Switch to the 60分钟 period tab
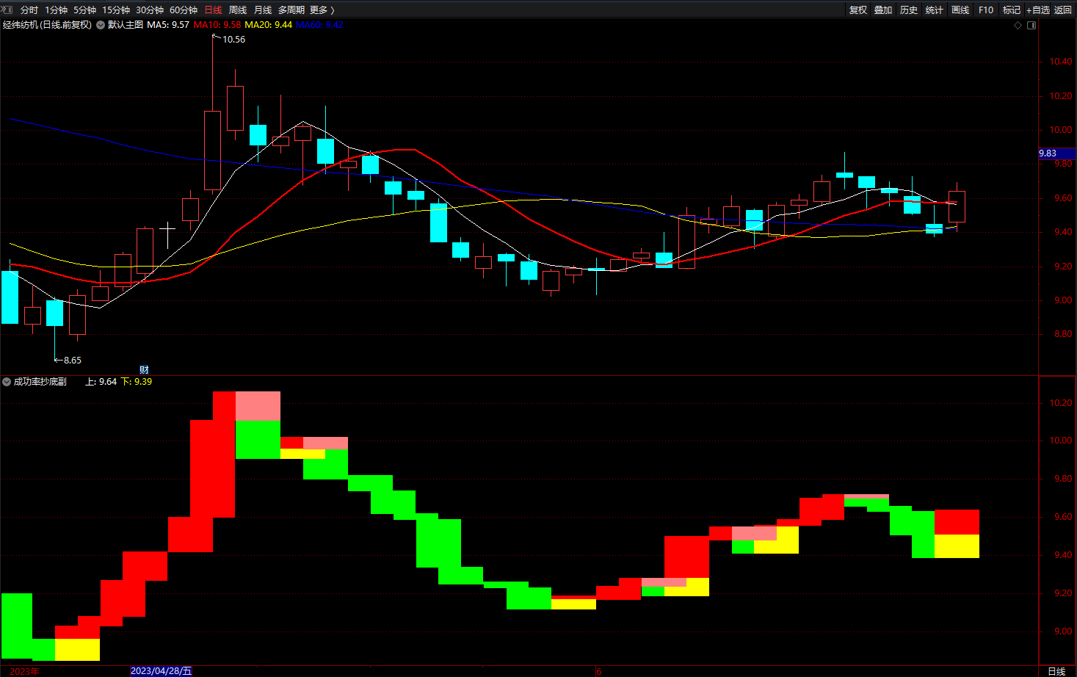The image size is (1077, 677). pos(183,10)
